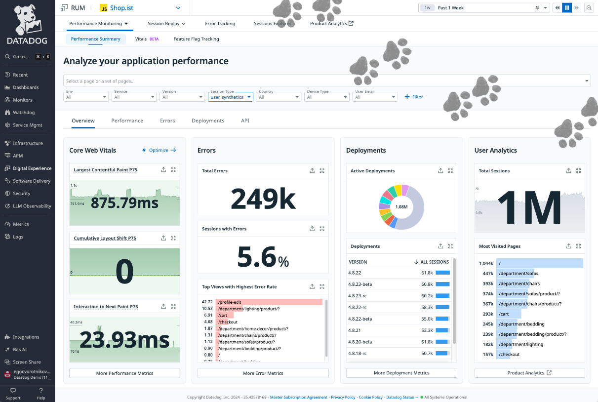Screen dimensions: 598x402
Task: Open the Optimize link in Core Web Vitals
Action: pos(158,150)
